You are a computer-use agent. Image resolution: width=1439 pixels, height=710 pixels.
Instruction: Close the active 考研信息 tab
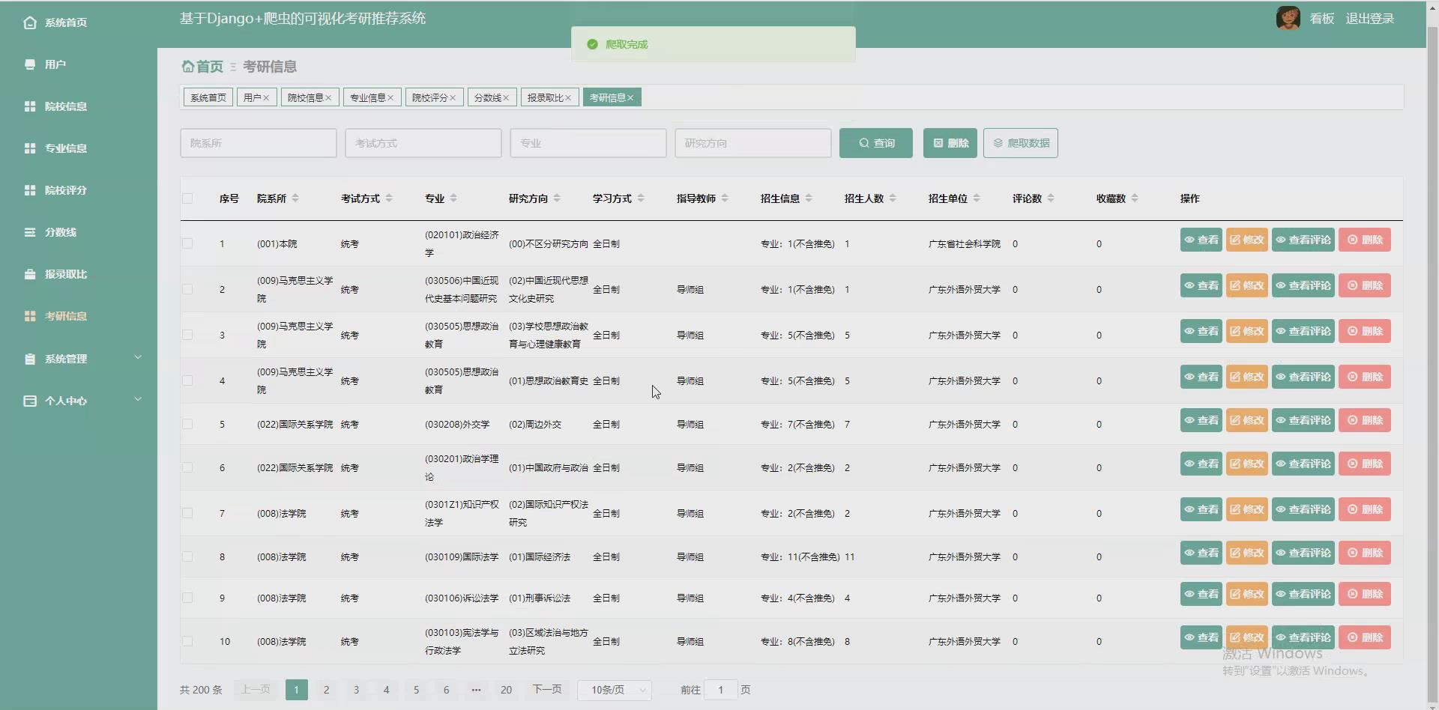click(x=630, y=98)
